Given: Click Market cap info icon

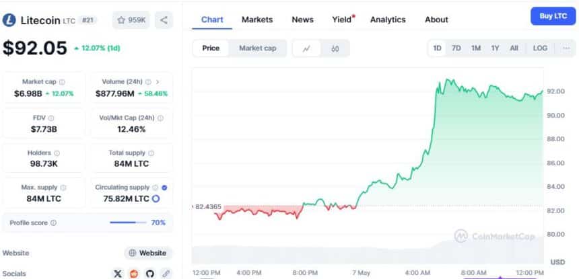Looking at the screenshot, I should pyautogui.click(x=62, y=81).
